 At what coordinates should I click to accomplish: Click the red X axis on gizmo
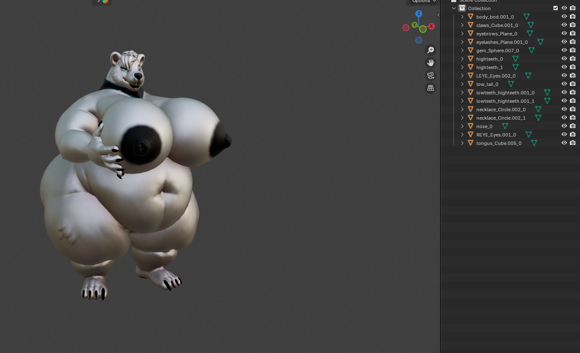(431, 26)
